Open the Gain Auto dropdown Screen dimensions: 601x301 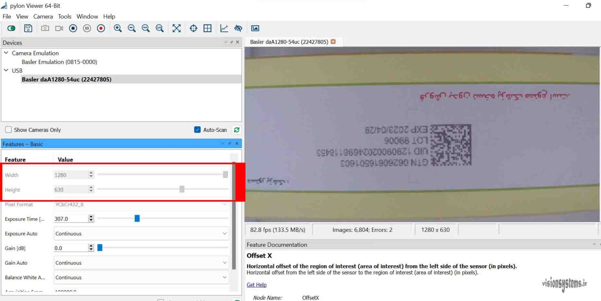click(141, 263)
